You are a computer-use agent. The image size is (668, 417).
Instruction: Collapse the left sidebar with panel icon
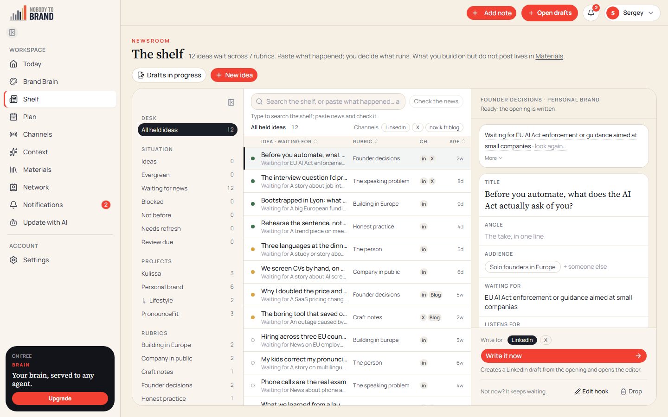click(x=12, y=32)
